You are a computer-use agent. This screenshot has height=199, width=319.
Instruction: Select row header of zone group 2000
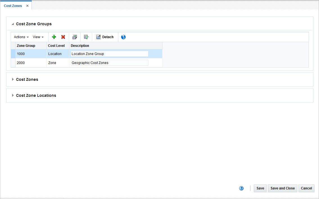[x=13, y=63]
